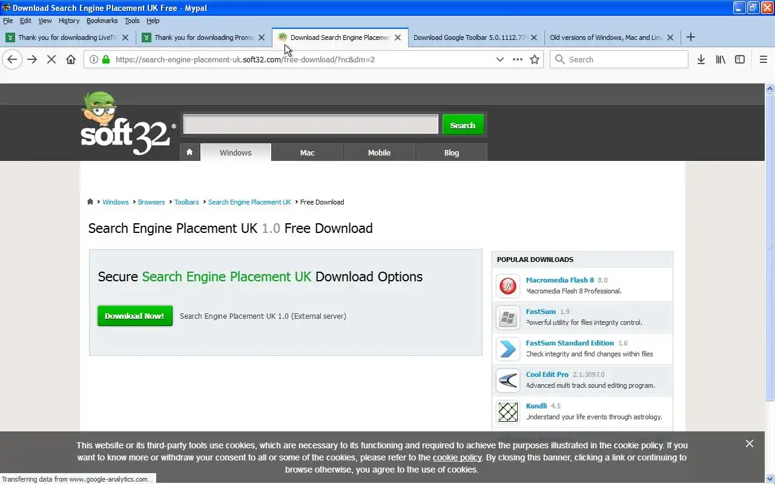Viewport: 775px width, 484px height.
Task: Click the soft32 site search field
Action: coord(311,124)
